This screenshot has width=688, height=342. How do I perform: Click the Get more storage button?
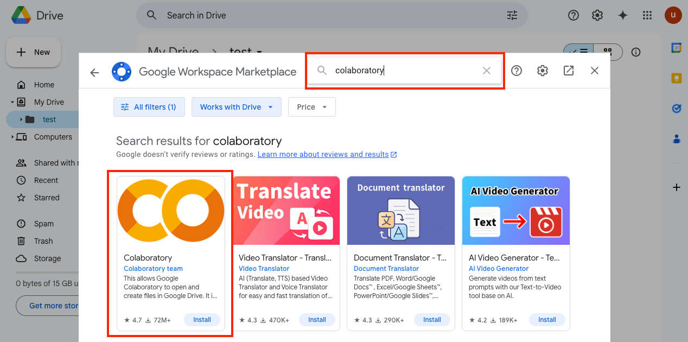click(x=48, y=306)
